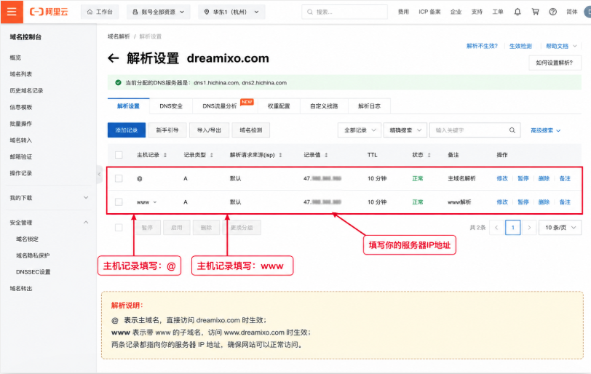Image resolution: width=591 pixels, height=374 pixels.
Task: Switch to 解析日志 tab
Action: point(369,106)
